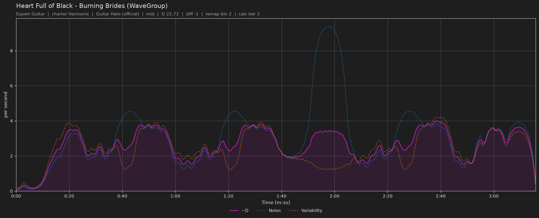Click the 1:40 time tick label

pos(282,196)
